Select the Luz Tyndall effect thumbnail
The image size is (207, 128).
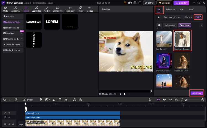coord(164,39)
